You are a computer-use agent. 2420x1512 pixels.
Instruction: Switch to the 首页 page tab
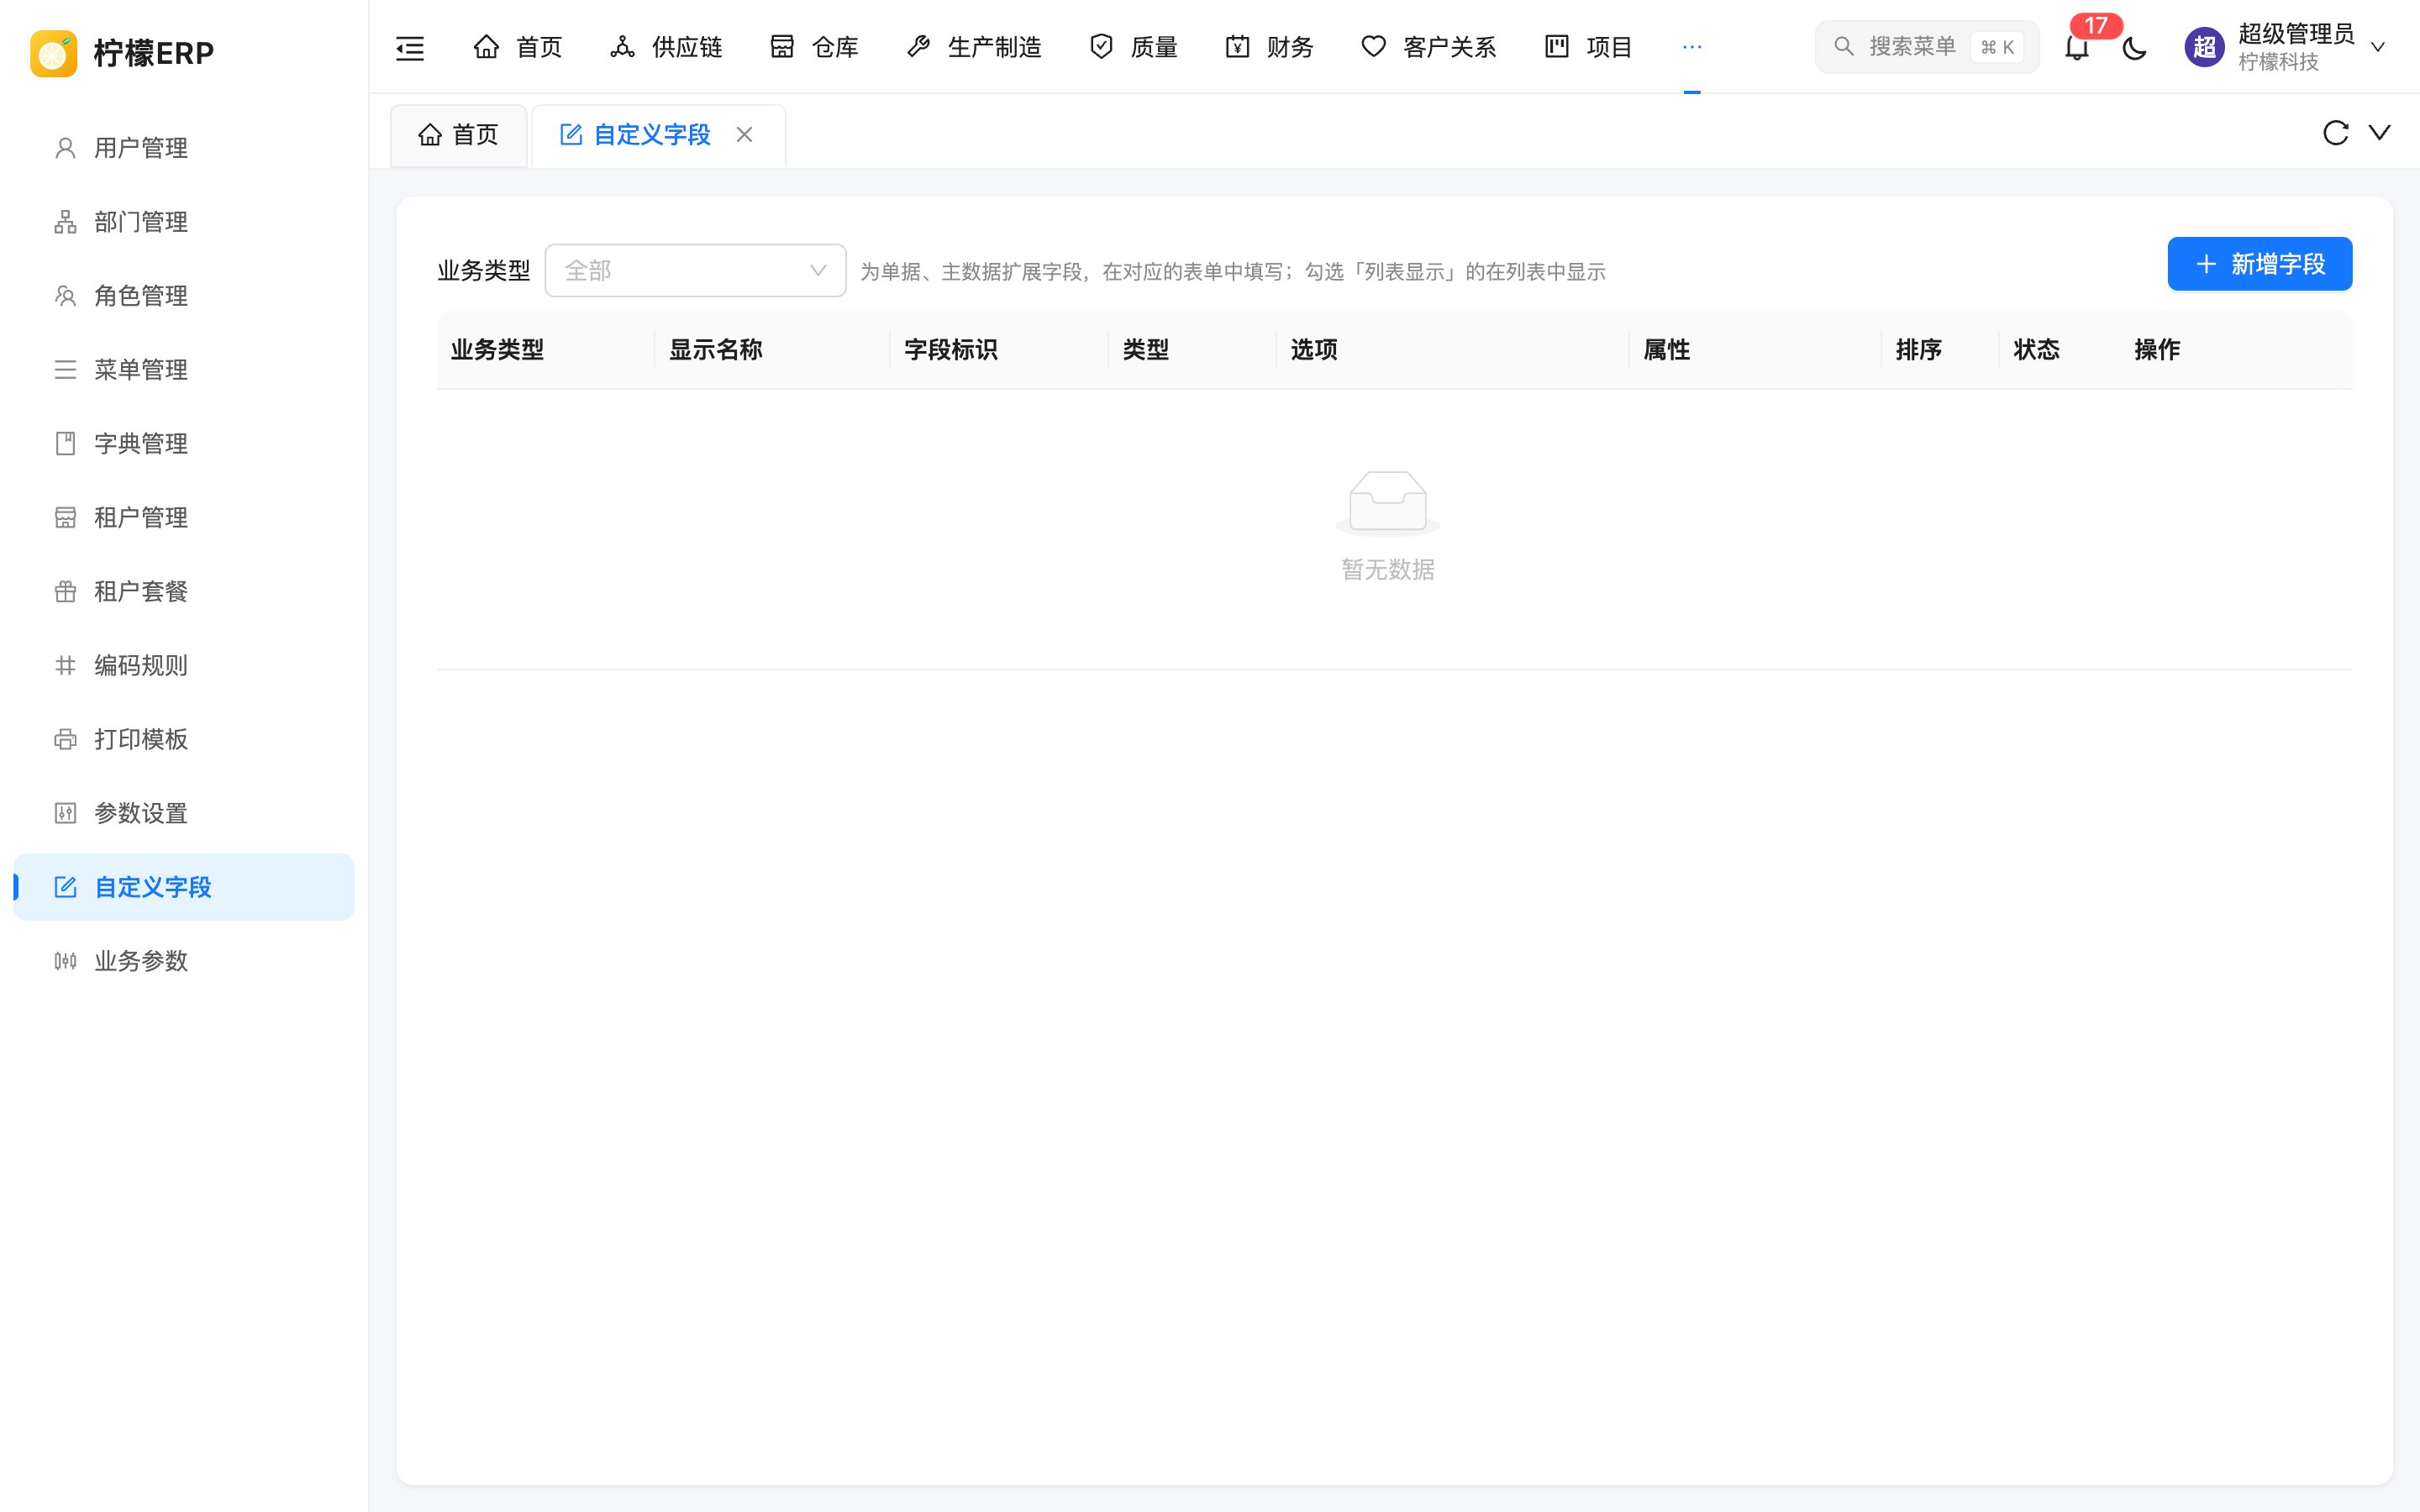pos(459,135)
